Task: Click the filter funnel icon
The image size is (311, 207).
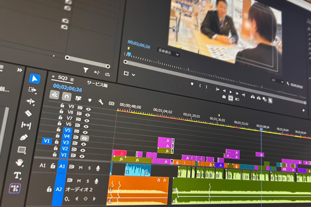Action: pos(86,70)
